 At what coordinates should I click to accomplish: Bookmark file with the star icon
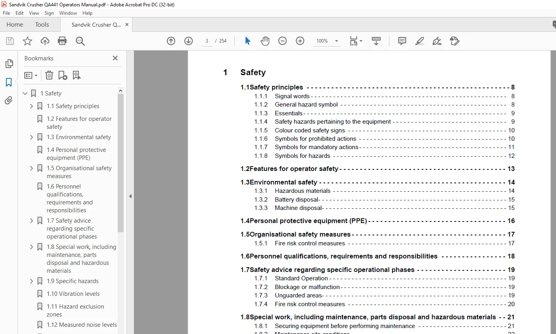click(28, 41)
